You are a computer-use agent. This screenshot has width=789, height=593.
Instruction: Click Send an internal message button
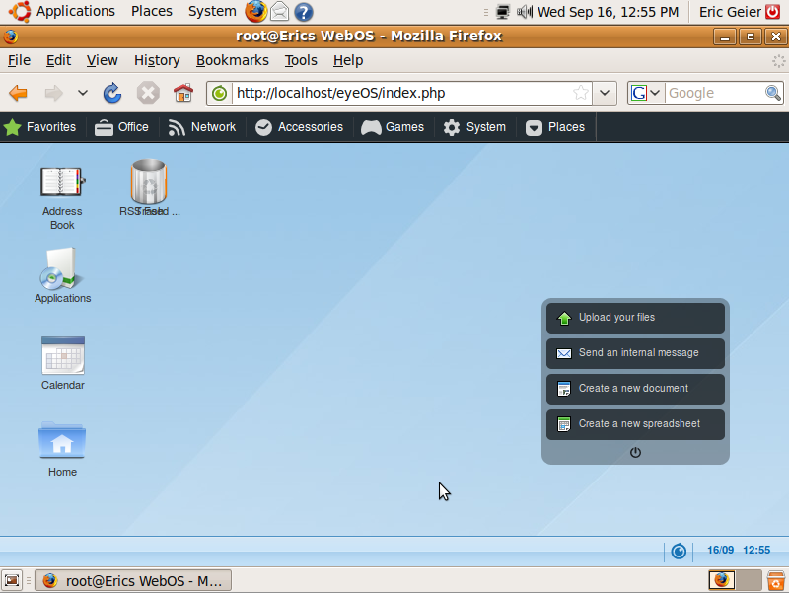point(635,353)
